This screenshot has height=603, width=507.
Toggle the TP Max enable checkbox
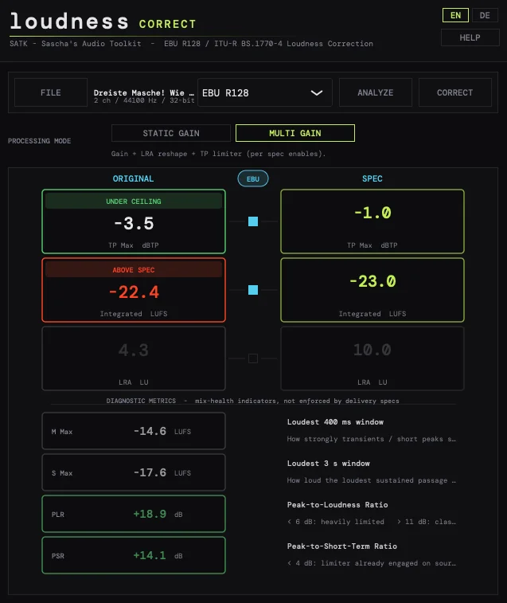tap(253, 221)
